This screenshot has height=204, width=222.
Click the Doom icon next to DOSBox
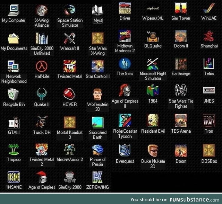(181, 151)
